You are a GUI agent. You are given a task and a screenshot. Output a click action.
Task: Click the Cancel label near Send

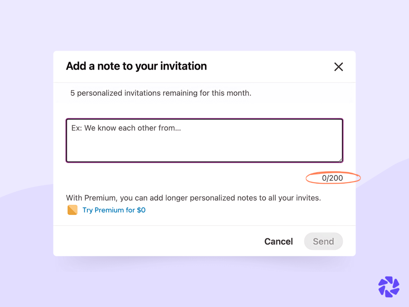click(x=278, y=241)
